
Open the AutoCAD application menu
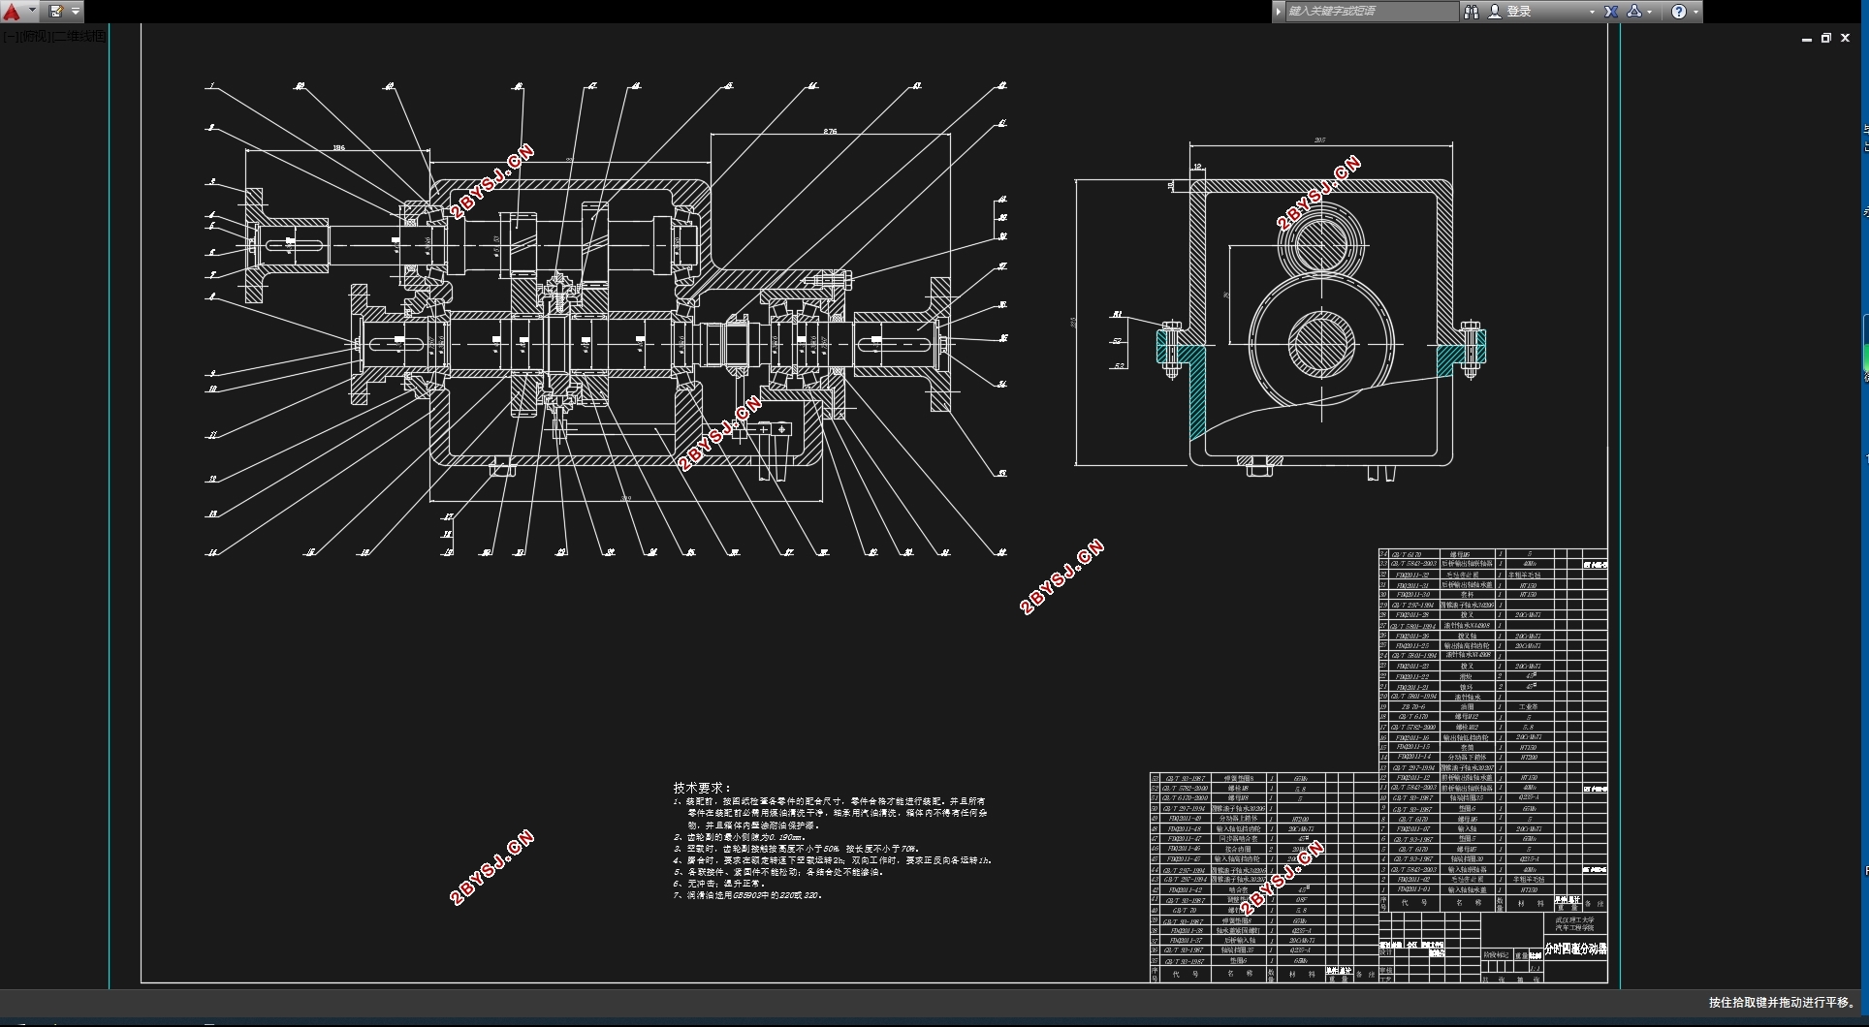(x=18, y=12)
